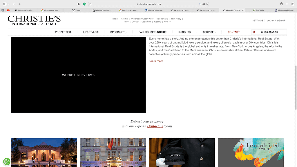The image size is (297, 167).
Task: Click the translate icon in the address bar
Action: click(203, 4)
